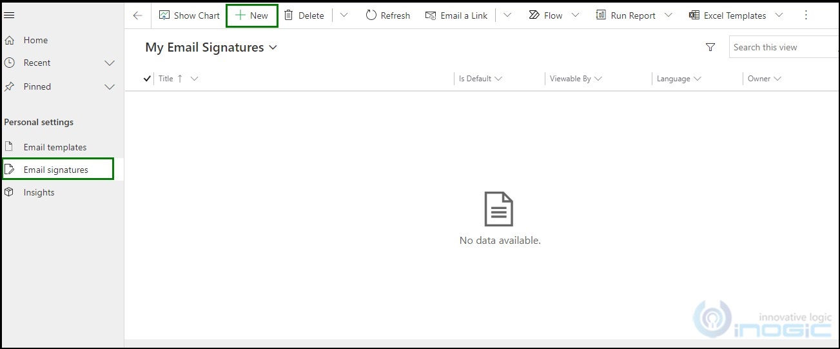This screenshot has height=349, width=840.
Task: Expand the Delete options dropdown arrow
Action: point(344,15)
